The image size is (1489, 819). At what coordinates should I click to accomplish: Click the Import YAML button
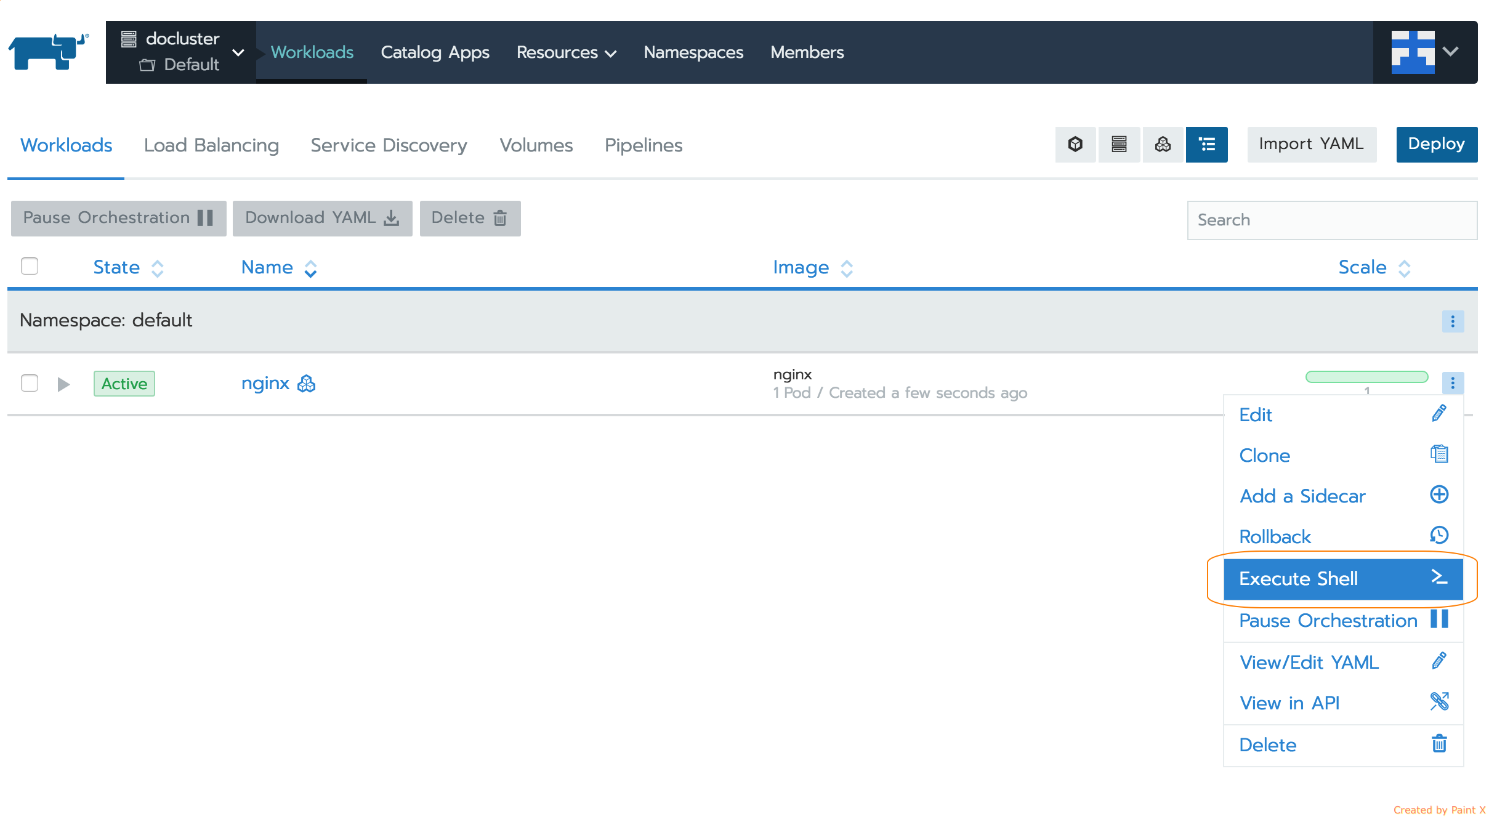click(x=1312, y=143)
